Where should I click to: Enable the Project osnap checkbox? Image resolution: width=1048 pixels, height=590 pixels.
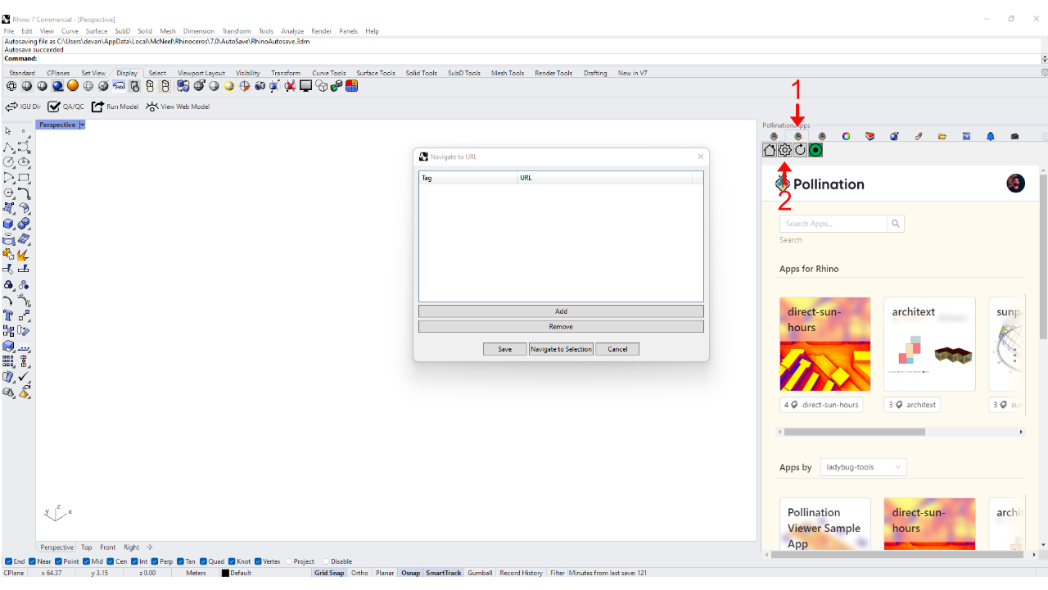pyautogui.click(x=287, y=561)
